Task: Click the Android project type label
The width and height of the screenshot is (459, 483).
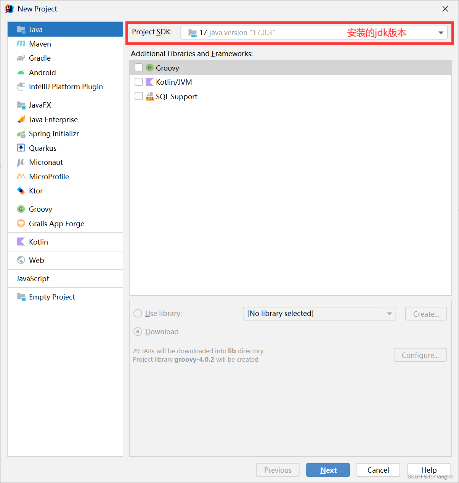Action: click(x=42, y=72)
